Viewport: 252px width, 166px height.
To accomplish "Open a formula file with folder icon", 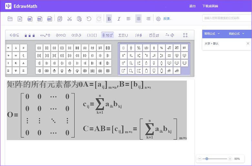I will (x=10, y=19).
